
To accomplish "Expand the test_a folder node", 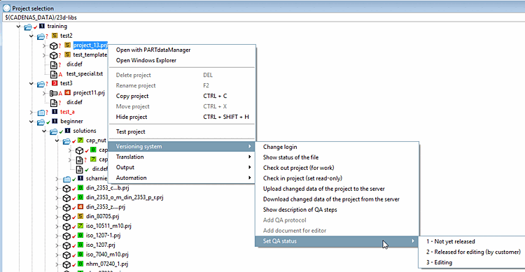I will pyautogui.click(x=31, y=112).
